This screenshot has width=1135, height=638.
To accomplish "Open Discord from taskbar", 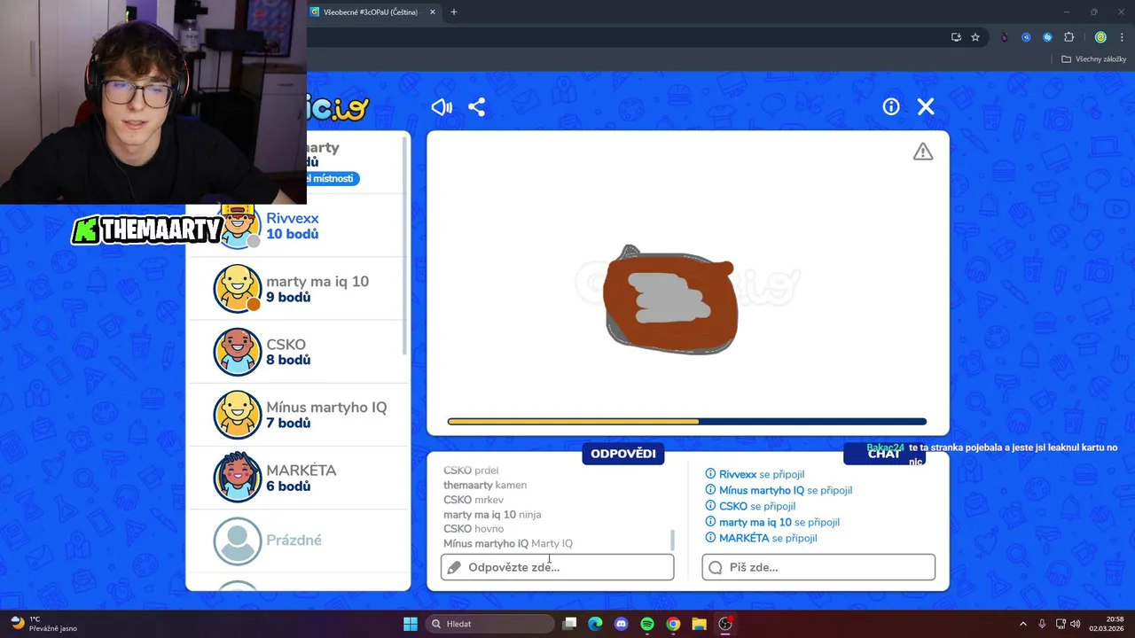I will pos(622,624).
